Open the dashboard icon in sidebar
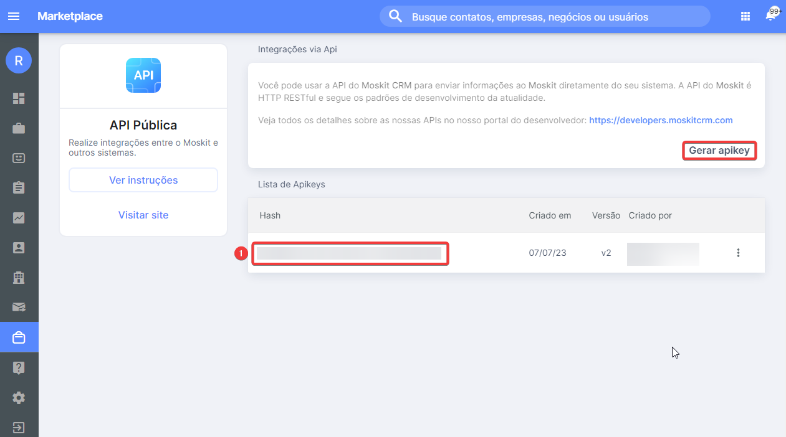This screenshot has height=437, width=786. 19,98
